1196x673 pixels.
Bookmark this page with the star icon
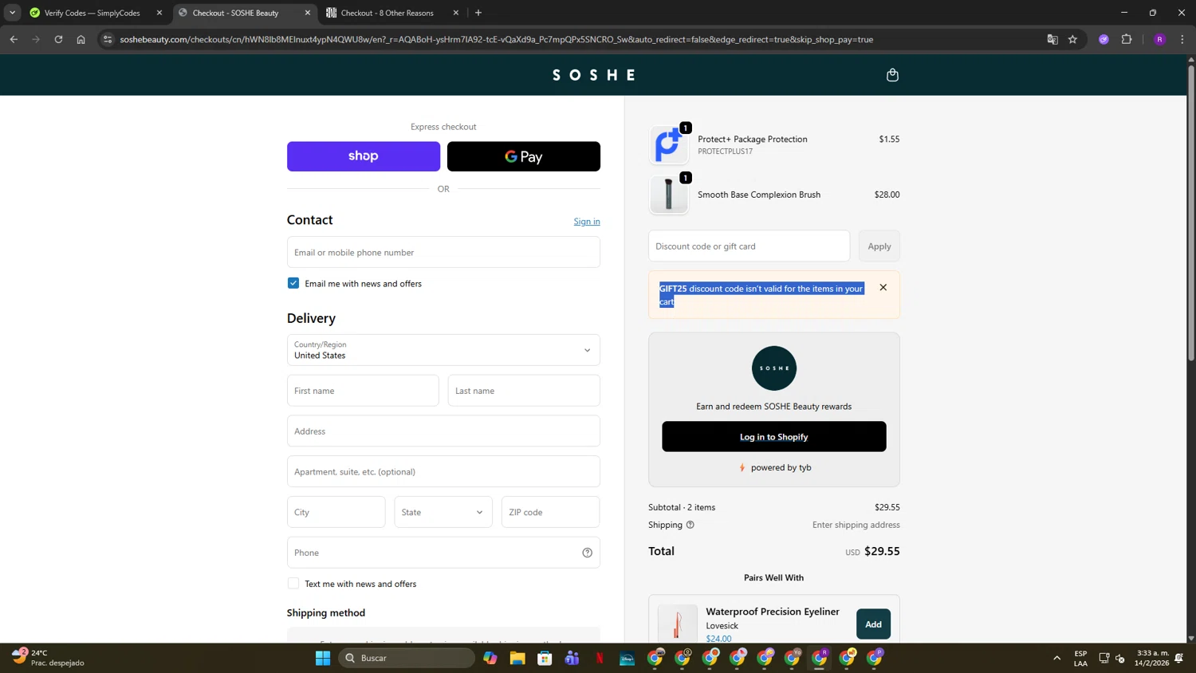click(1072, 39)
